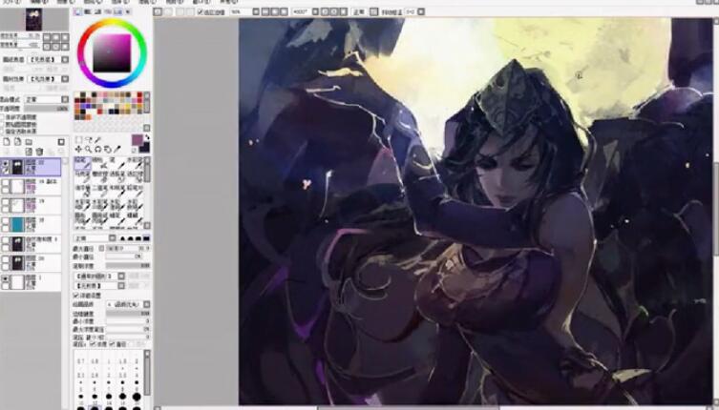Create a new layer folder

click(x=29, y=142)
